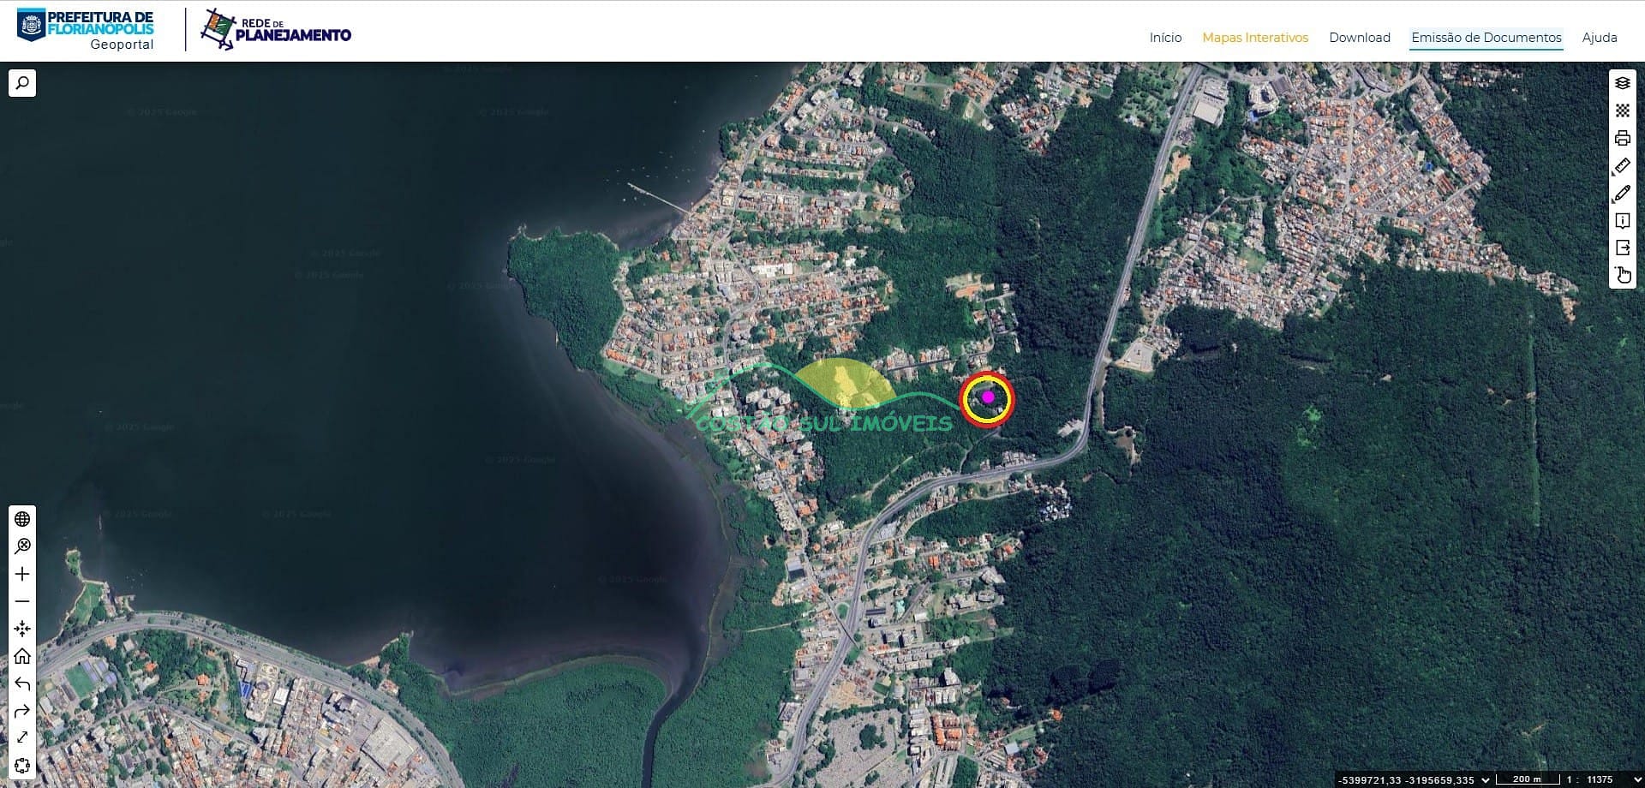This screenshot has height=788, width=1645.
Task: Expand the ruler measurement tool
Action: [1622, 166]
